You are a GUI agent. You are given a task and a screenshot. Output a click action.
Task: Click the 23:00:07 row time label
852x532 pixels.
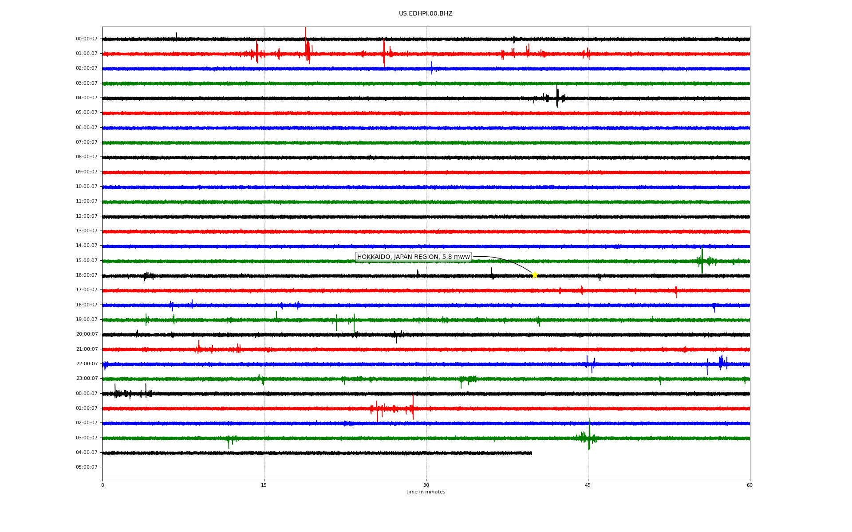[87, 379]
